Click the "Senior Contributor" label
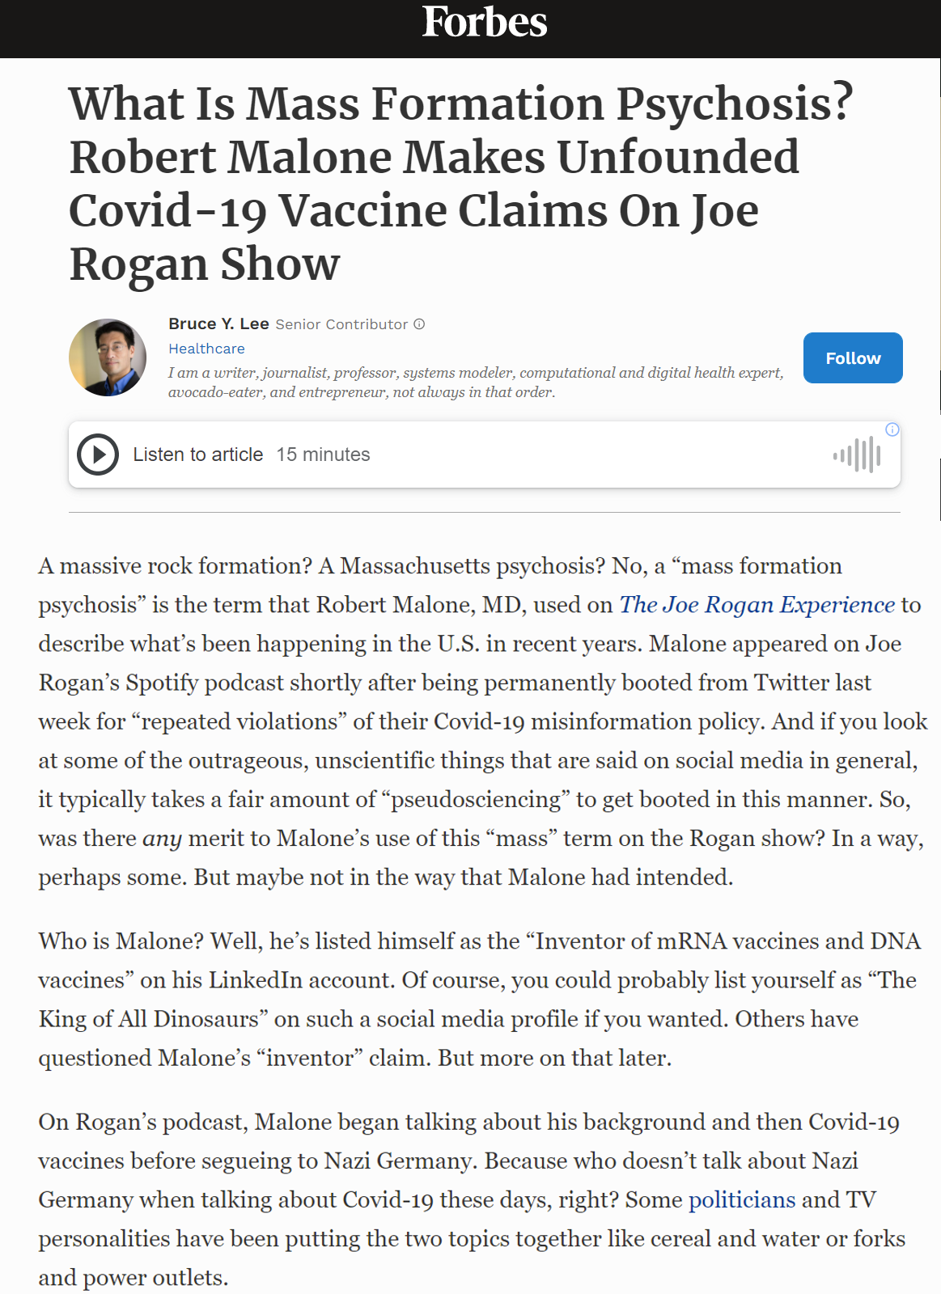The image size is (941, 1294). (341, 324)
